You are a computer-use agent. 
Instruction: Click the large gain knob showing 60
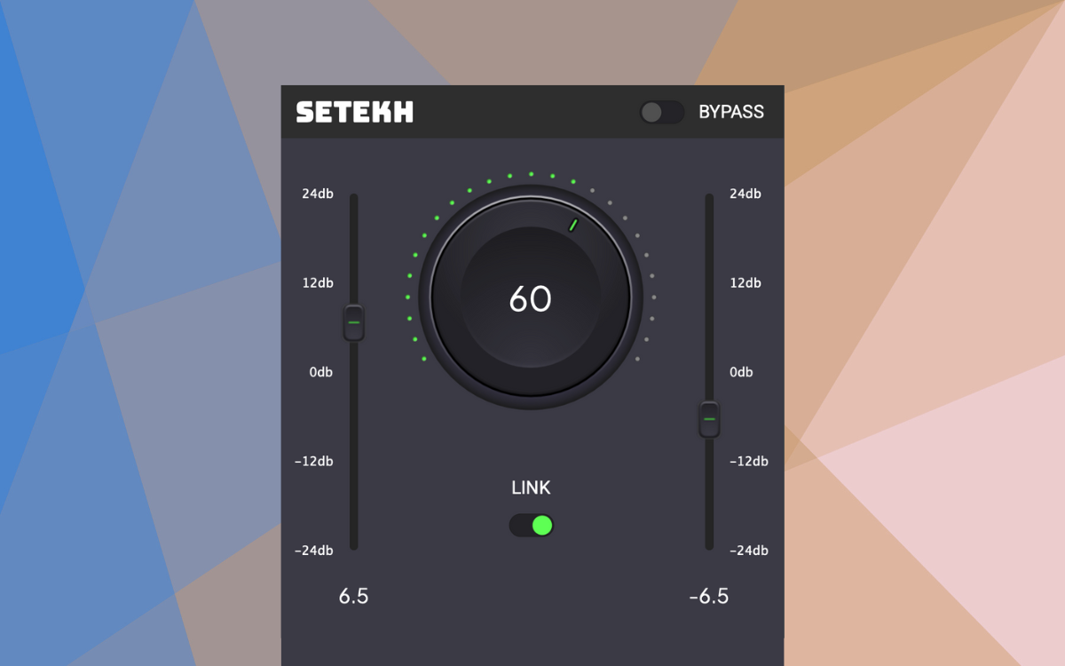[531, 299]
